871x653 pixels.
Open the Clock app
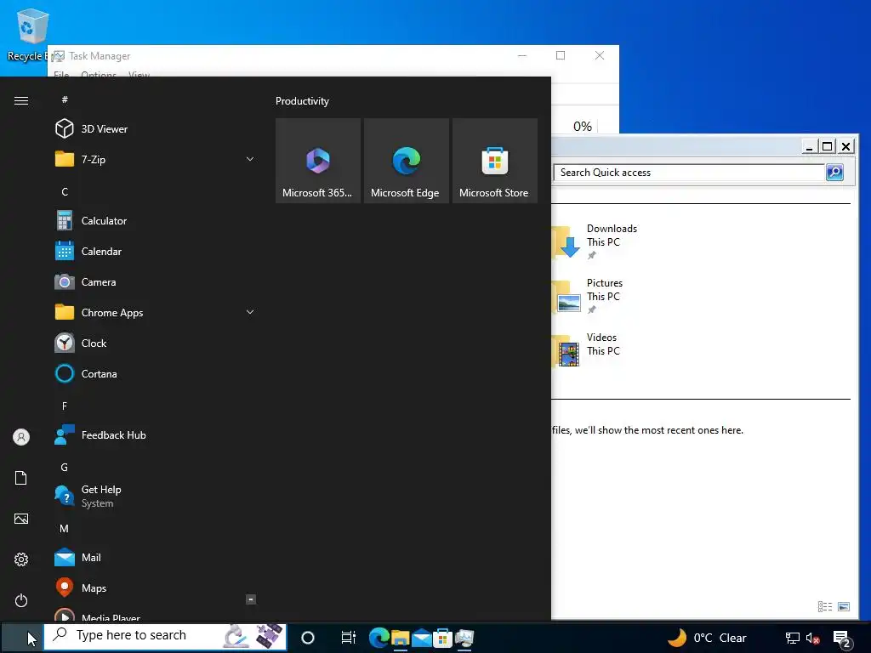click(154, 344)
